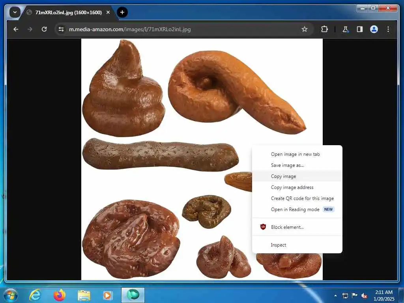Toggle the side panel icon
Screen dimensions: 404x303
pos(360,29)
